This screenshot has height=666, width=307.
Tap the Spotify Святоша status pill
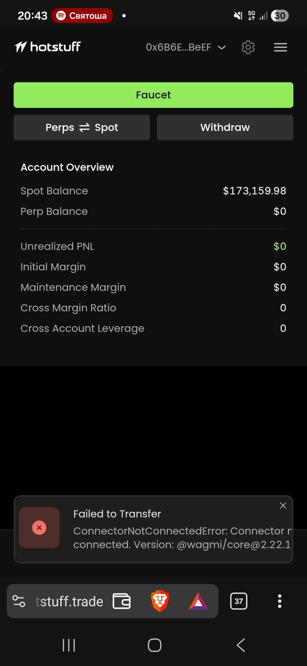[x=82, y=16]
